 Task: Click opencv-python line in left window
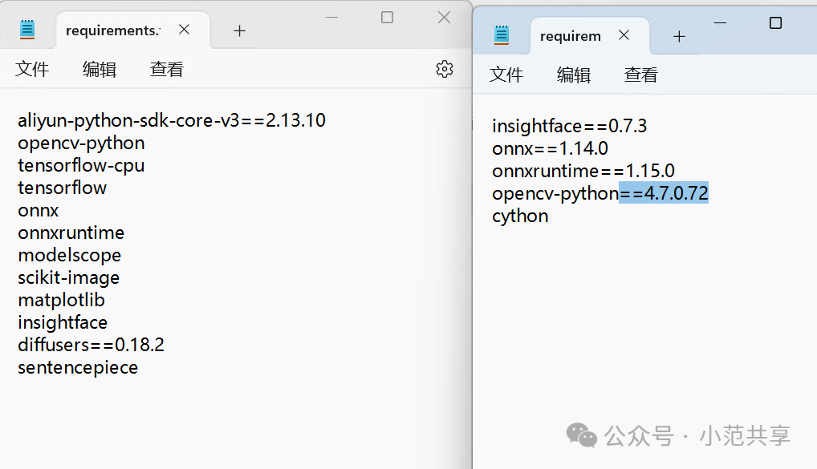click(81, 144)
